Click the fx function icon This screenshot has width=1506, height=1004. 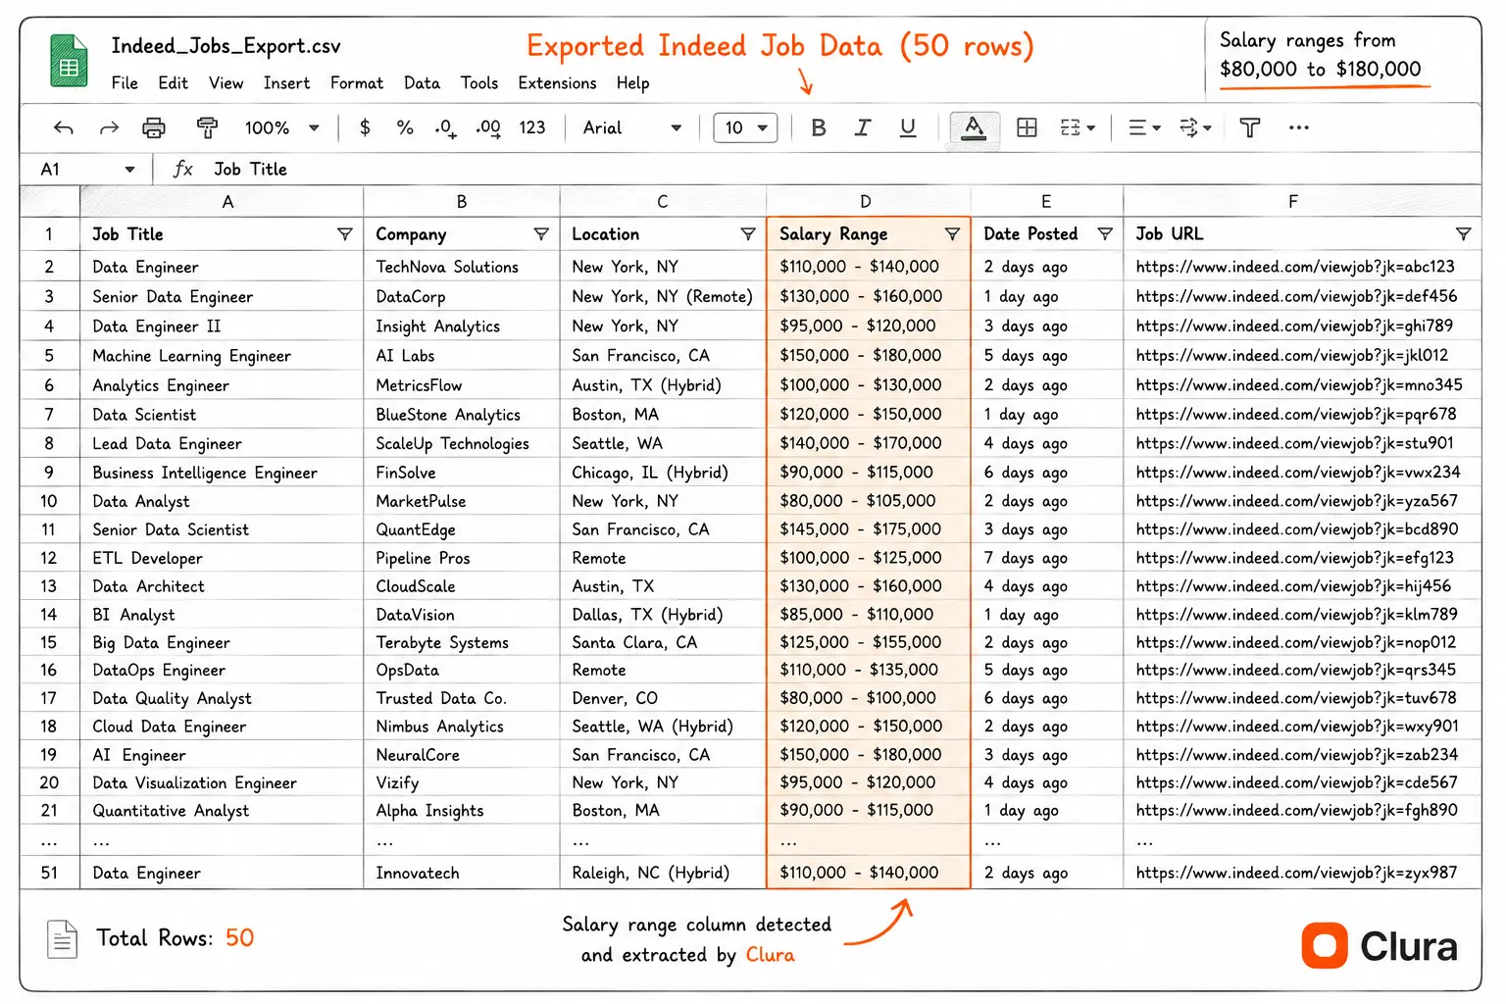pyautogui.click(x=182, y=169)
